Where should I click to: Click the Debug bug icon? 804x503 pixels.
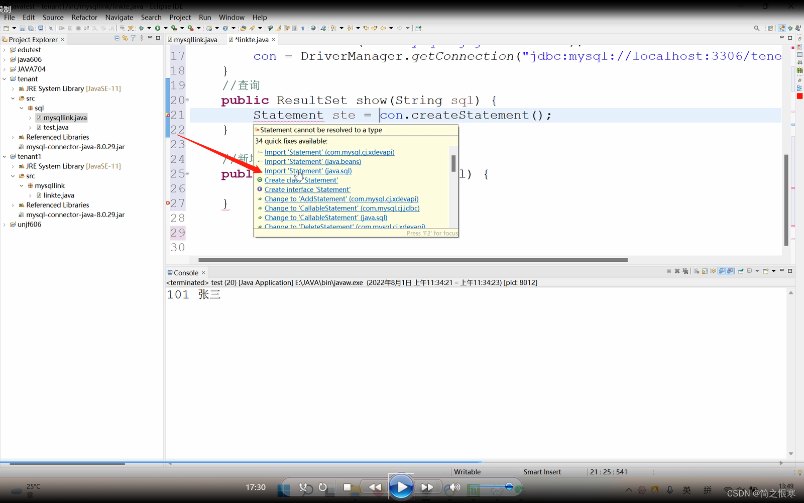click(x=141, y=28)
